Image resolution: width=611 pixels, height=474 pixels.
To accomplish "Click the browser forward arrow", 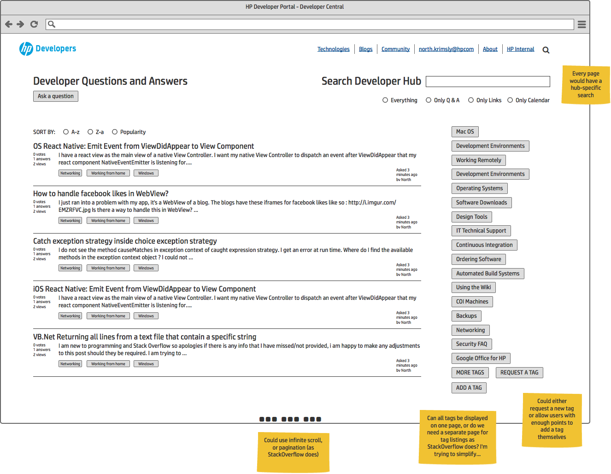I will [x=20, y=24].
